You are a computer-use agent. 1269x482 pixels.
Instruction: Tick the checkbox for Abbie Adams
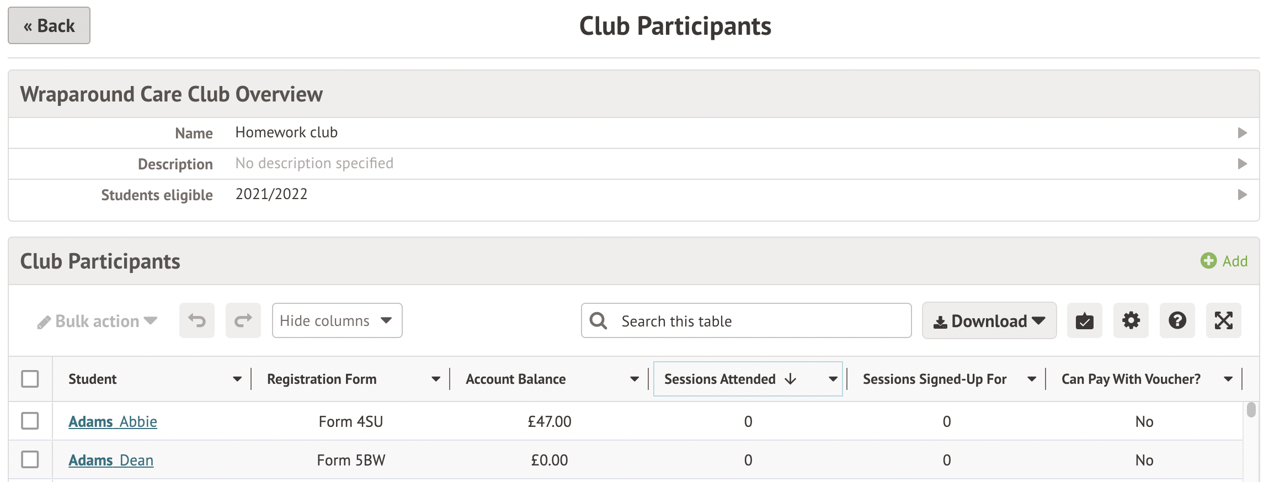(30, 421)
